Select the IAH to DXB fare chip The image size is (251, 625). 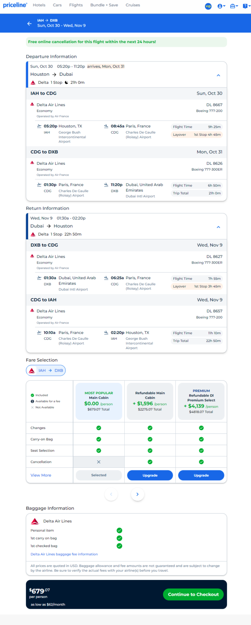pyautogui.click(x=46, y=370)
